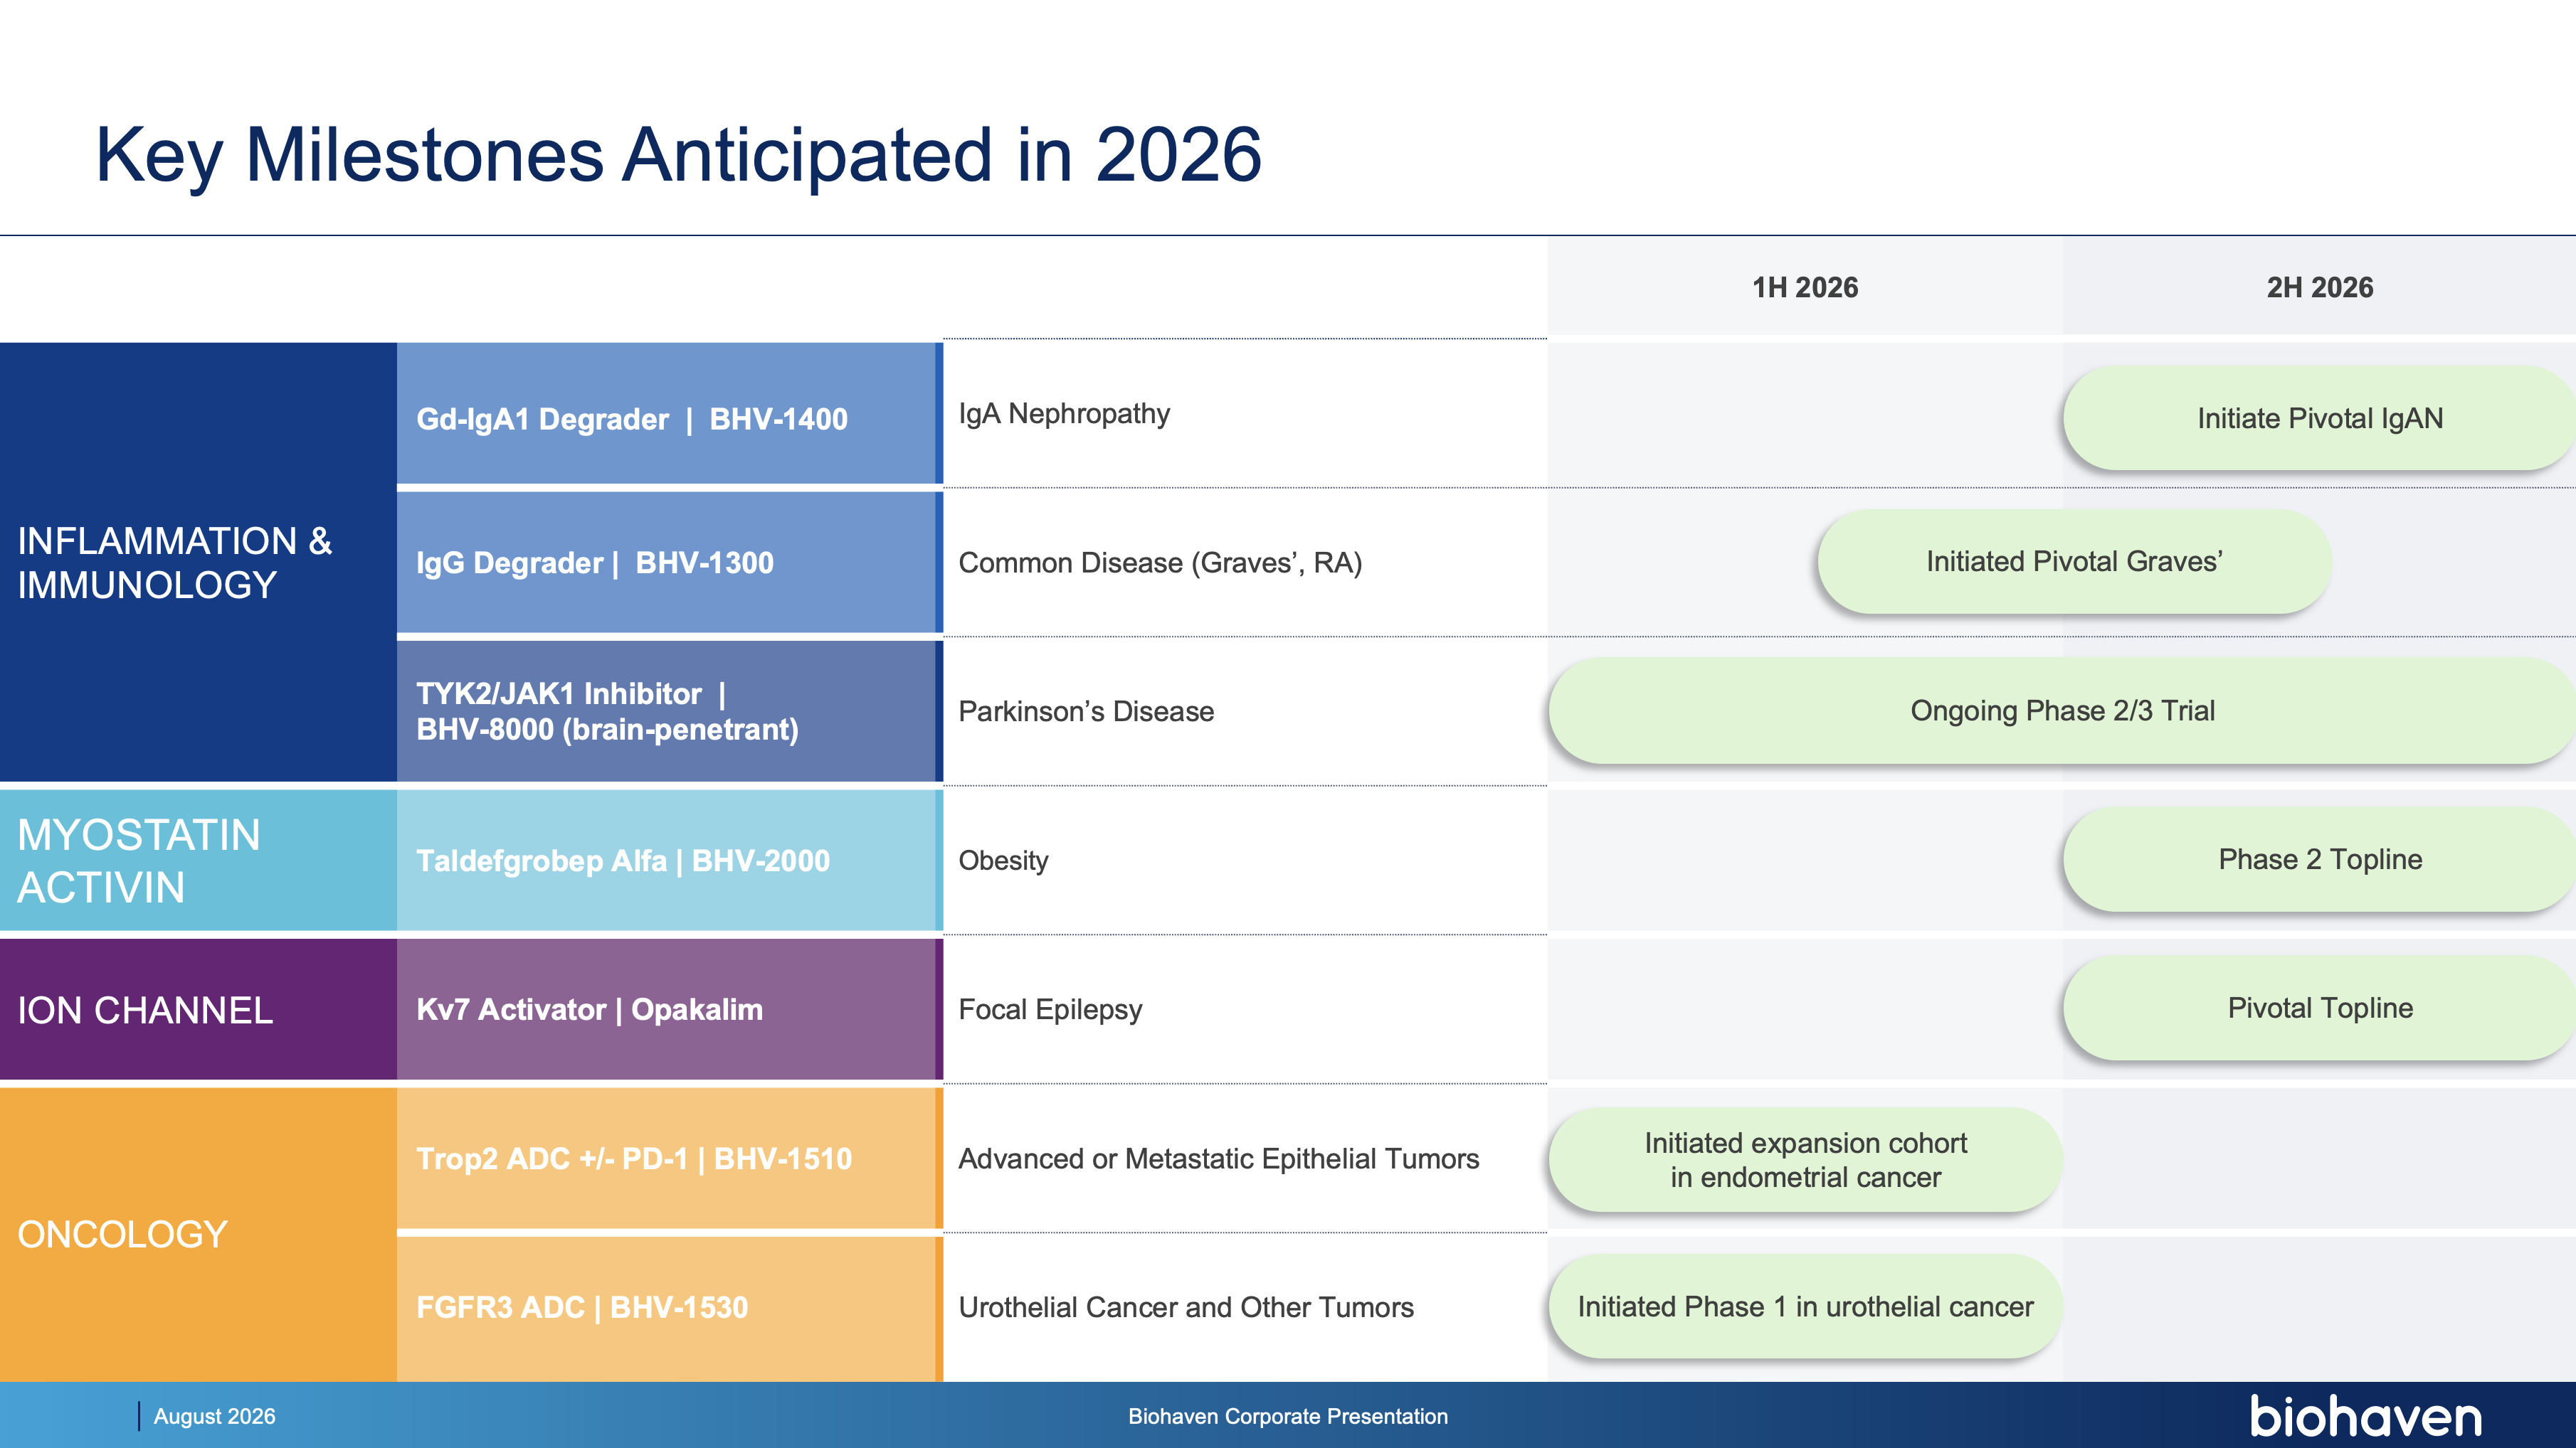Image resolution: width=2576 pixels, height=1448 pixels.
Task: Select the Phase 2 Topline milestone
Action: click(x=2319, y=859)
